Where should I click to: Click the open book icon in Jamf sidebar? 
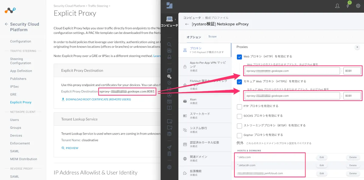click(x=169, y=108)
